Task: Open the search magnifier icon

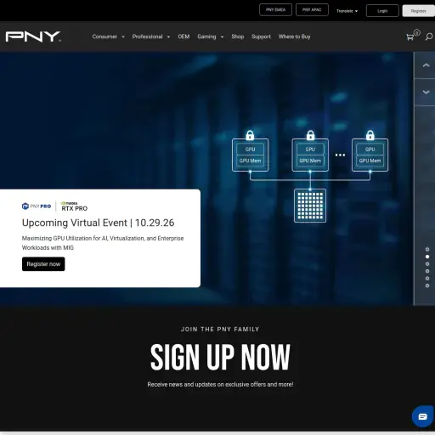Action: (429, 37)
